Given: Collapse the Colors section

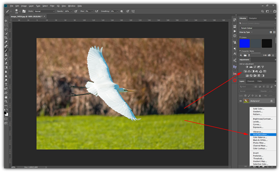Looking at the screenshot, I should (240, 37).
